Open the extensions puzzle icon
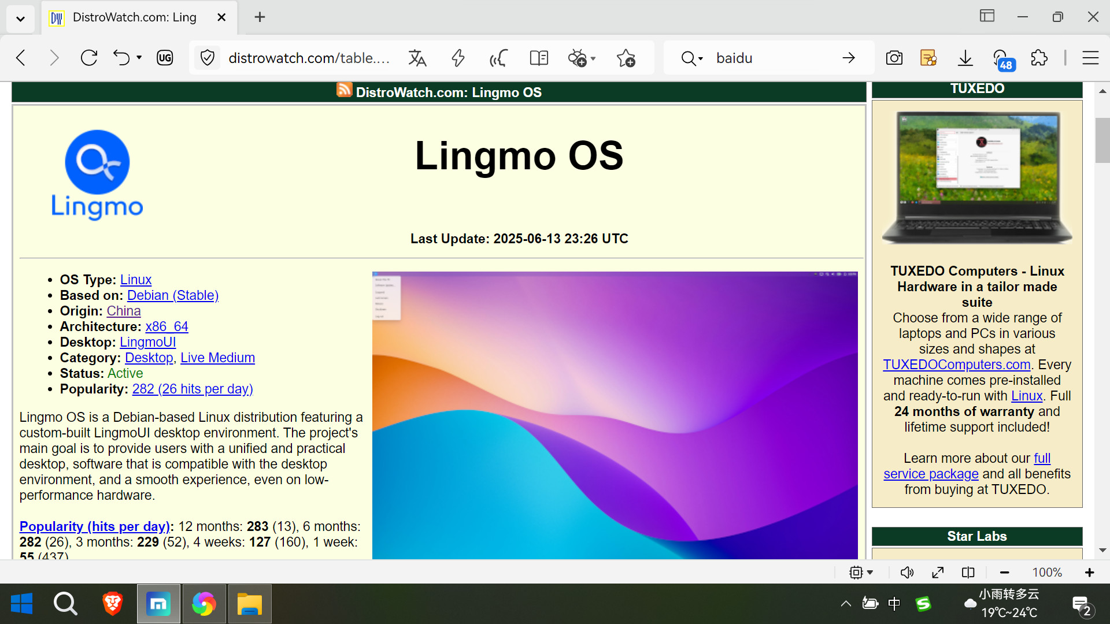Image resolution: width=1110 pixels, height=624 pixels. coord(1039,58)
